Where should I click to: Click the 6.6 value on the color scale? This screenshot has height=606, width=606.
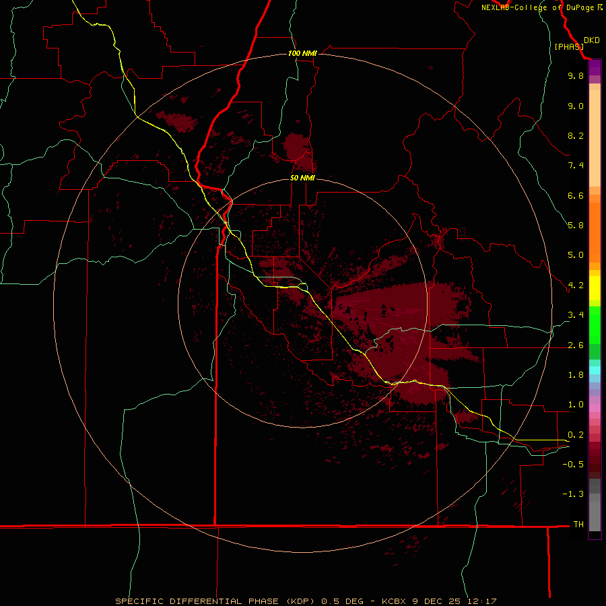click(576, 195)
